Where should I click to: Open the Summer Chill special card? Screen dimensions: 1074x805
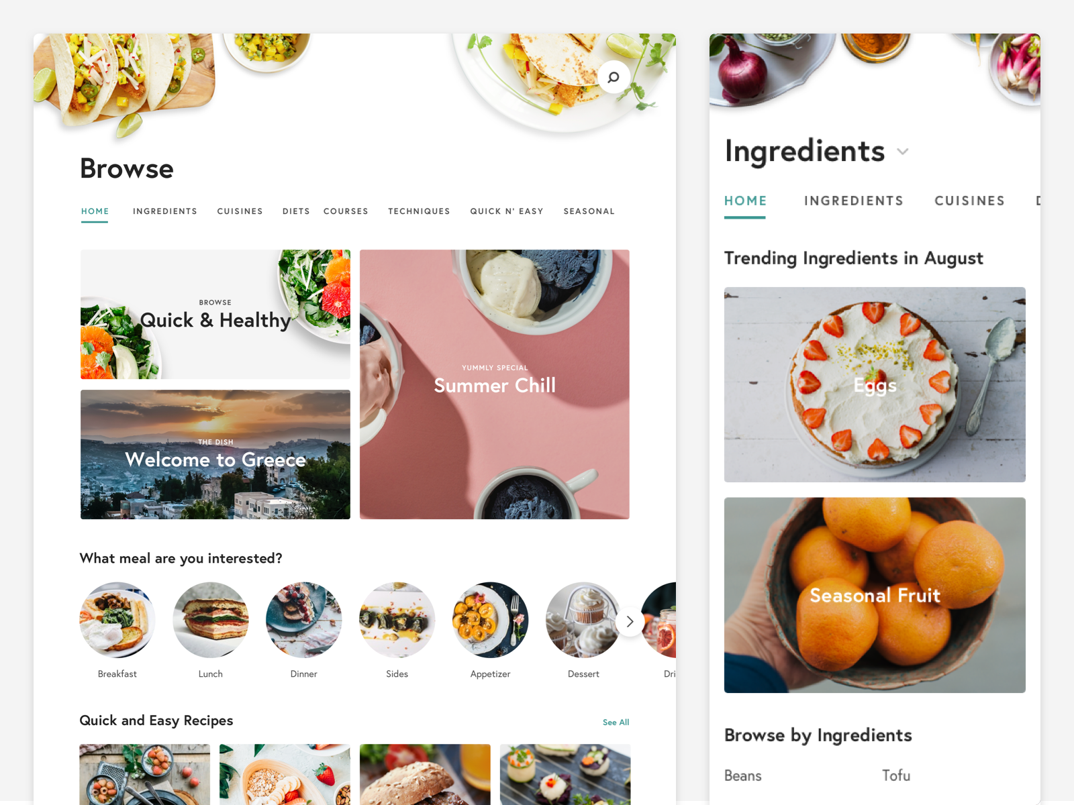click(x=495, y=384)
